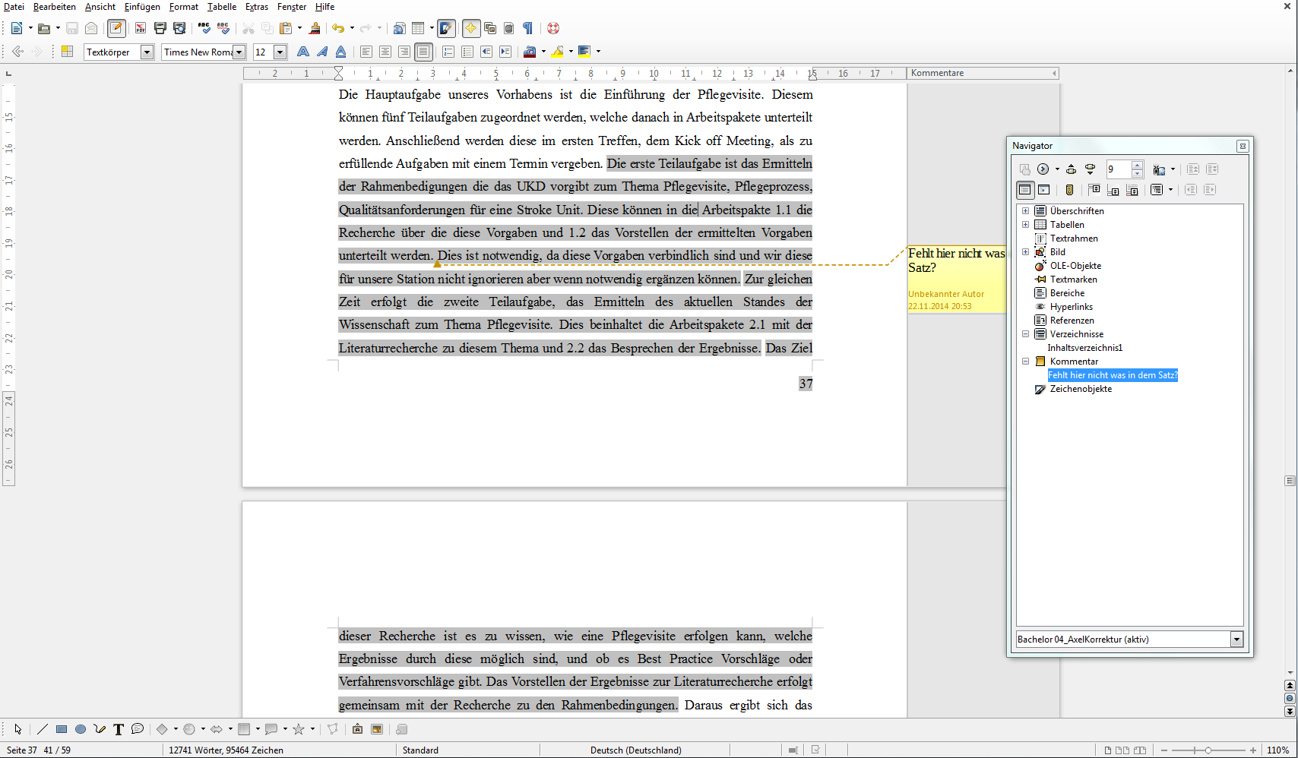Open the Page Preview icon
Viewport: 1298px width, 758px height.
pyautogui.click(x=179, y=28)
